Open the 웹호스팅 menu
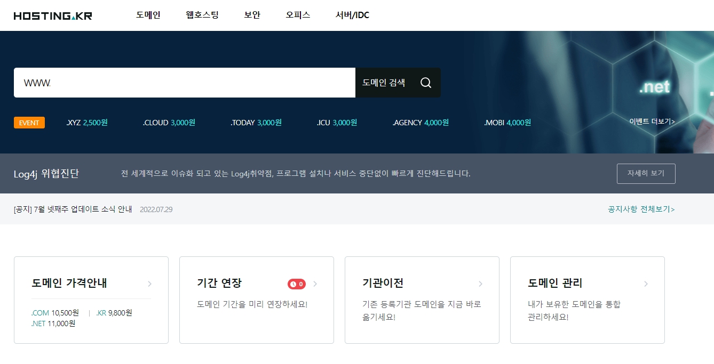The image size is (714, 364). pos(202,15)
